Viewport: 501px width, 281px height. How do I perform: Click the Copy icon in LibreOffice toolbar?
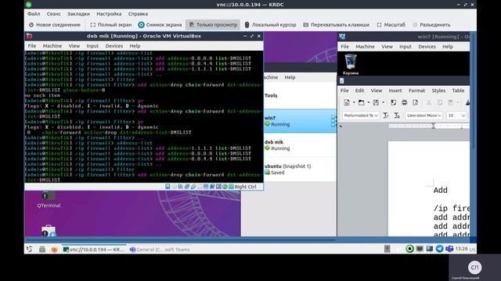[x=440, y=102]
